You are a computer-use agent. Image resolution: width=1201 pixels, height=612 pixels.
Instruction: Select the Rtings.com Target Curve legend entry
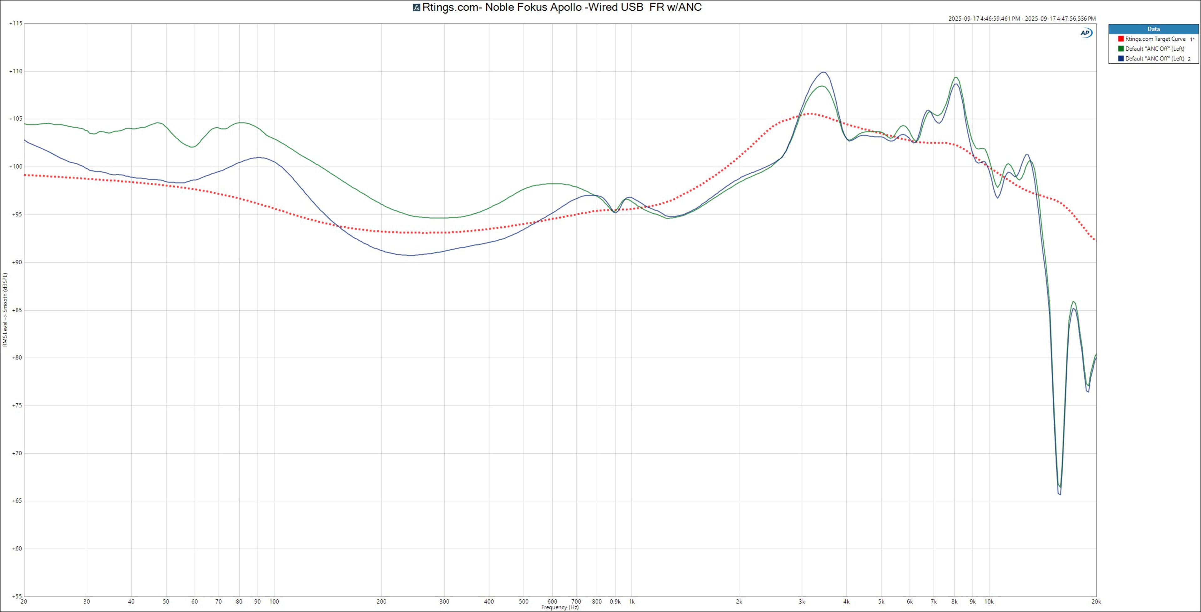[x=1155, y=39]
